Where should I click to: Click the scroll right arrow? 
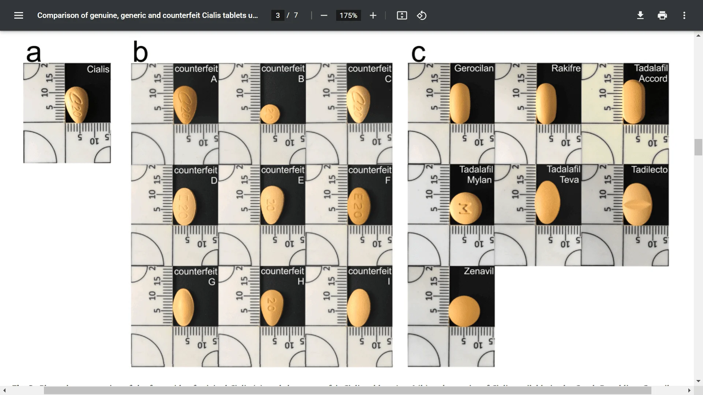689,391
